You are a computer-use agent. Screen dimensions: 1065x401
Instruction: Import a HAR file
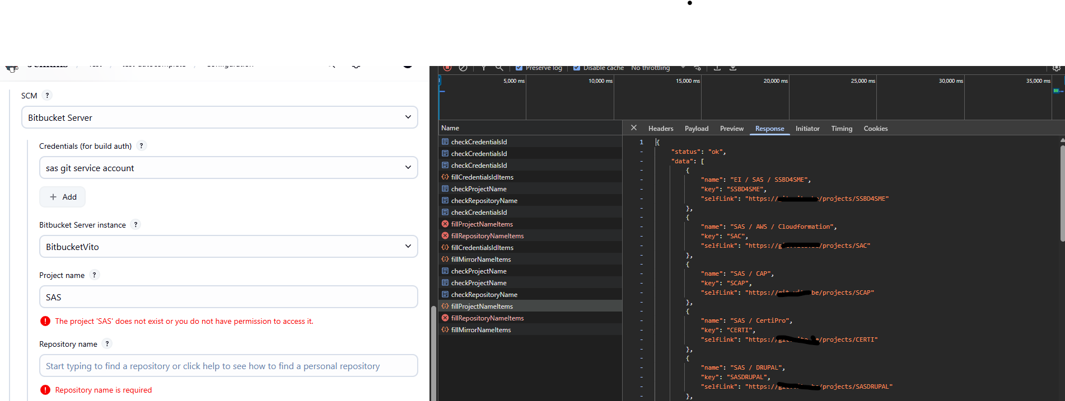(x=717, y=68)
